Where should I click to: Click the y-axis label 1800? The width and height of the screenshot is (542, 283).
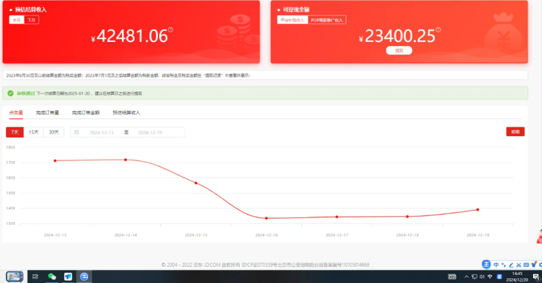point(11,147)
